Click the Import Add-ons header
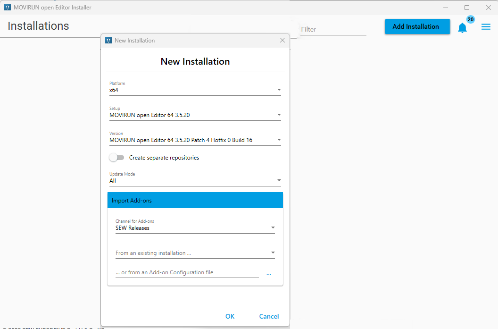Viewport: 498px width, 329px height. pyautogui.click(x=195, y=201)
